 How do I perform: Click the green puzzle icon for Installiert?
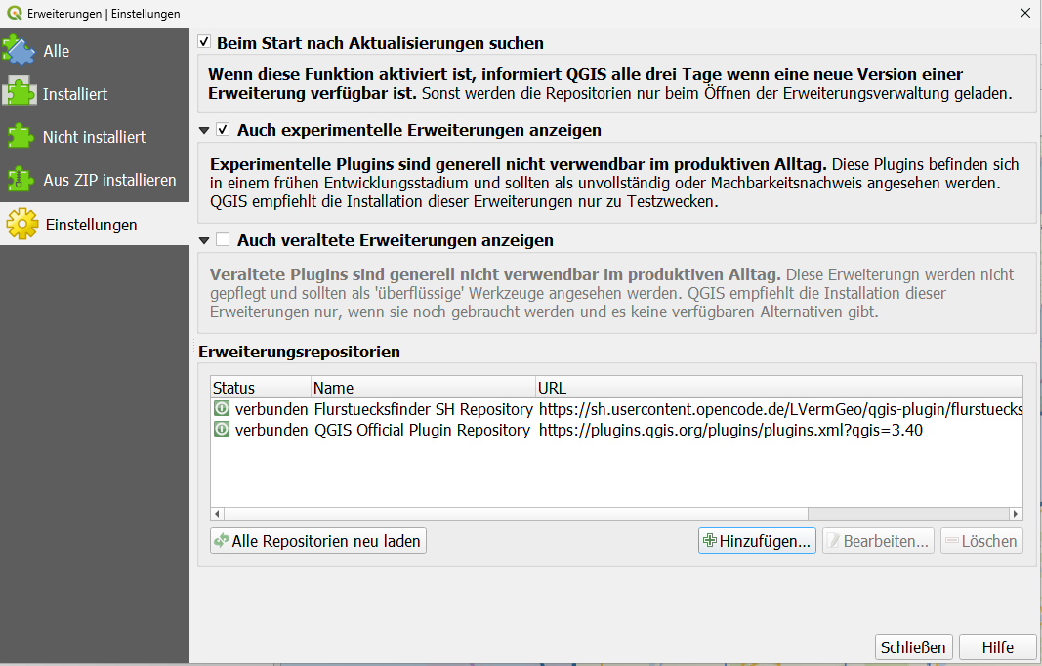pos(20,94)
